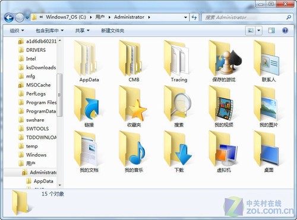This screenshot has height=220, width=297.
Task: Click the back navigation arrow button
Action: point(9,18)
